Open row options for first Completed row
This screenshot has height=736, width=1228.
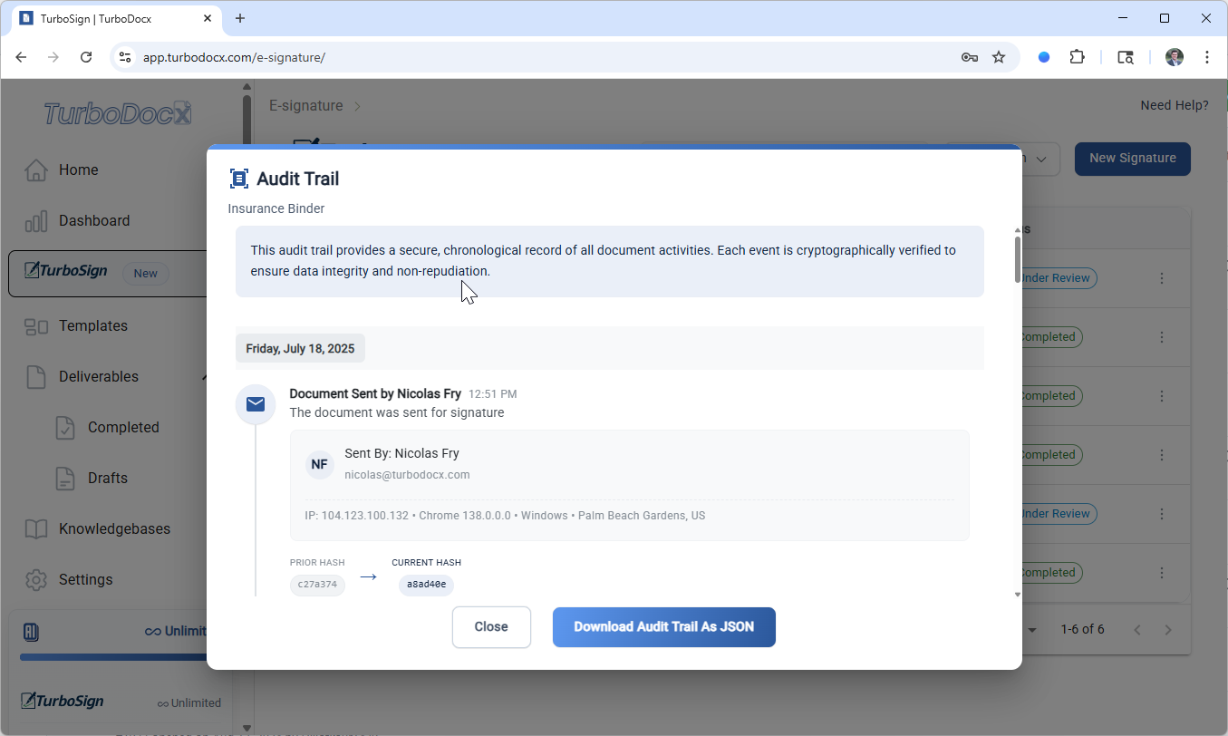click(x=1162, y=337)
